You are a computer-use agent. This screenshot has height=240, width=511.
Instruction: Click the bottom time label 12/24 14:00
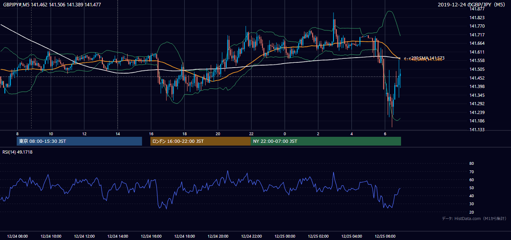tap(118, 236)
